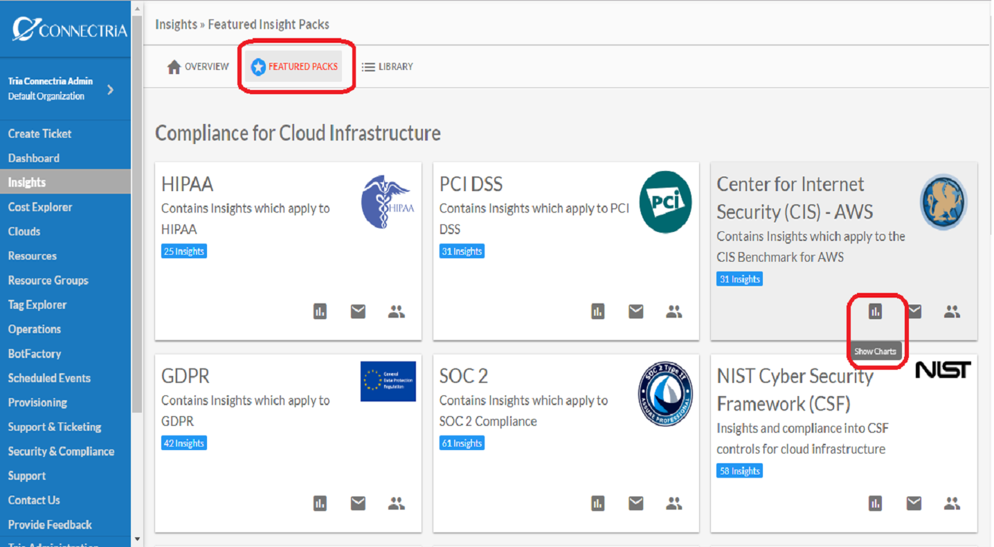Show charts for CIS AWS pack
Image resolution: width=994 pixels, height=547 pixels.
(876, 312)
